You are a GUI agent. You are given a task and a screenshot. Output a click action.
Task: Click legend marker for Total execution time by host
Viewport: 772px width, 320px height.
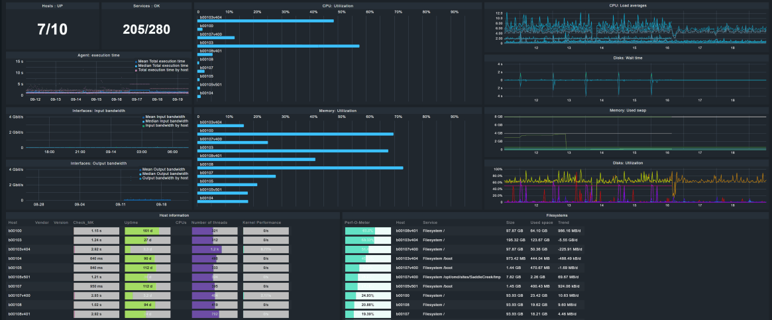pos(136,70)
